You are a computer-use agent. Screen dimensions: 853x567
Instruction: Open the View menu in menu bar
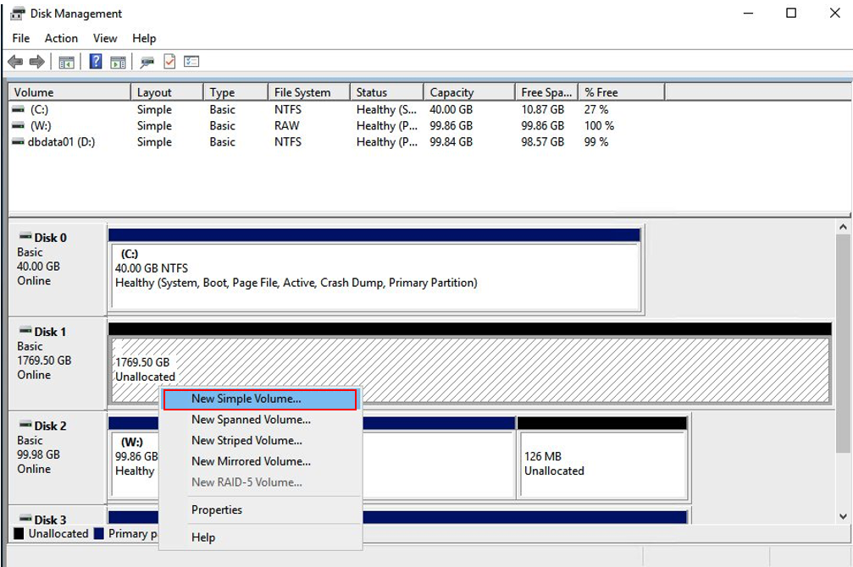[105, 38]
